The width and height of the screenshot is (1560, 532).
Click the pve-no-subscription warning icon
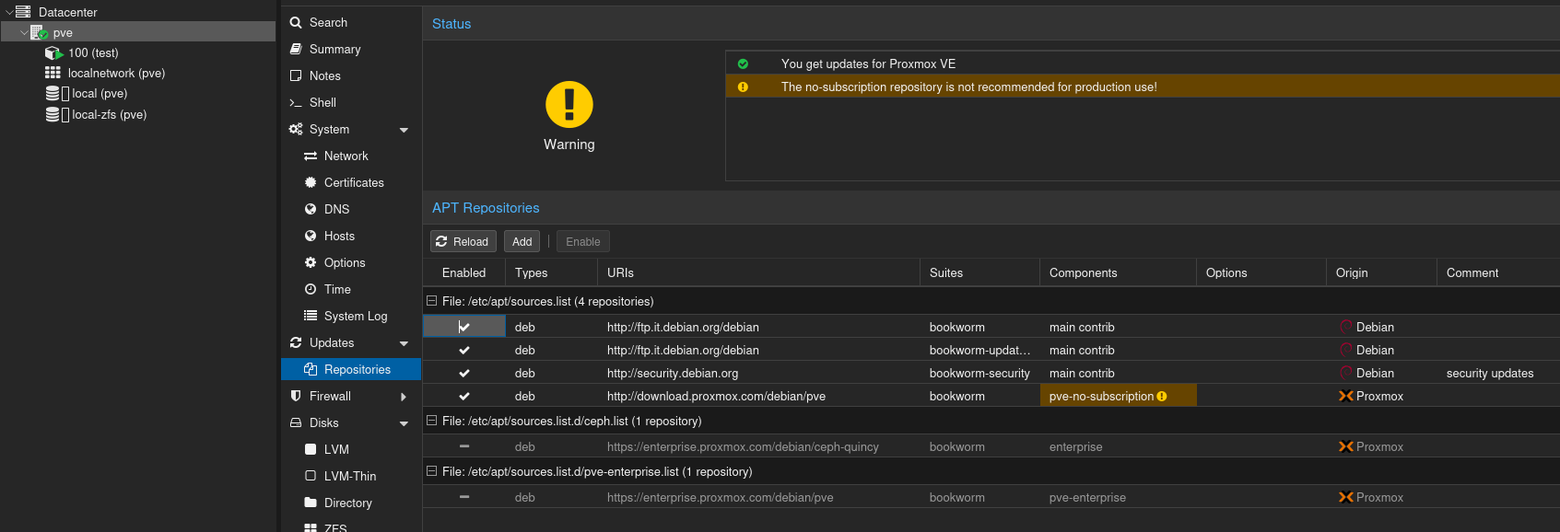click(x=1162, y=397)
